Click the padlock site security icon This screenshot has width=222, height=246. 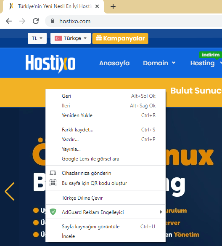[x=53, y=21]
